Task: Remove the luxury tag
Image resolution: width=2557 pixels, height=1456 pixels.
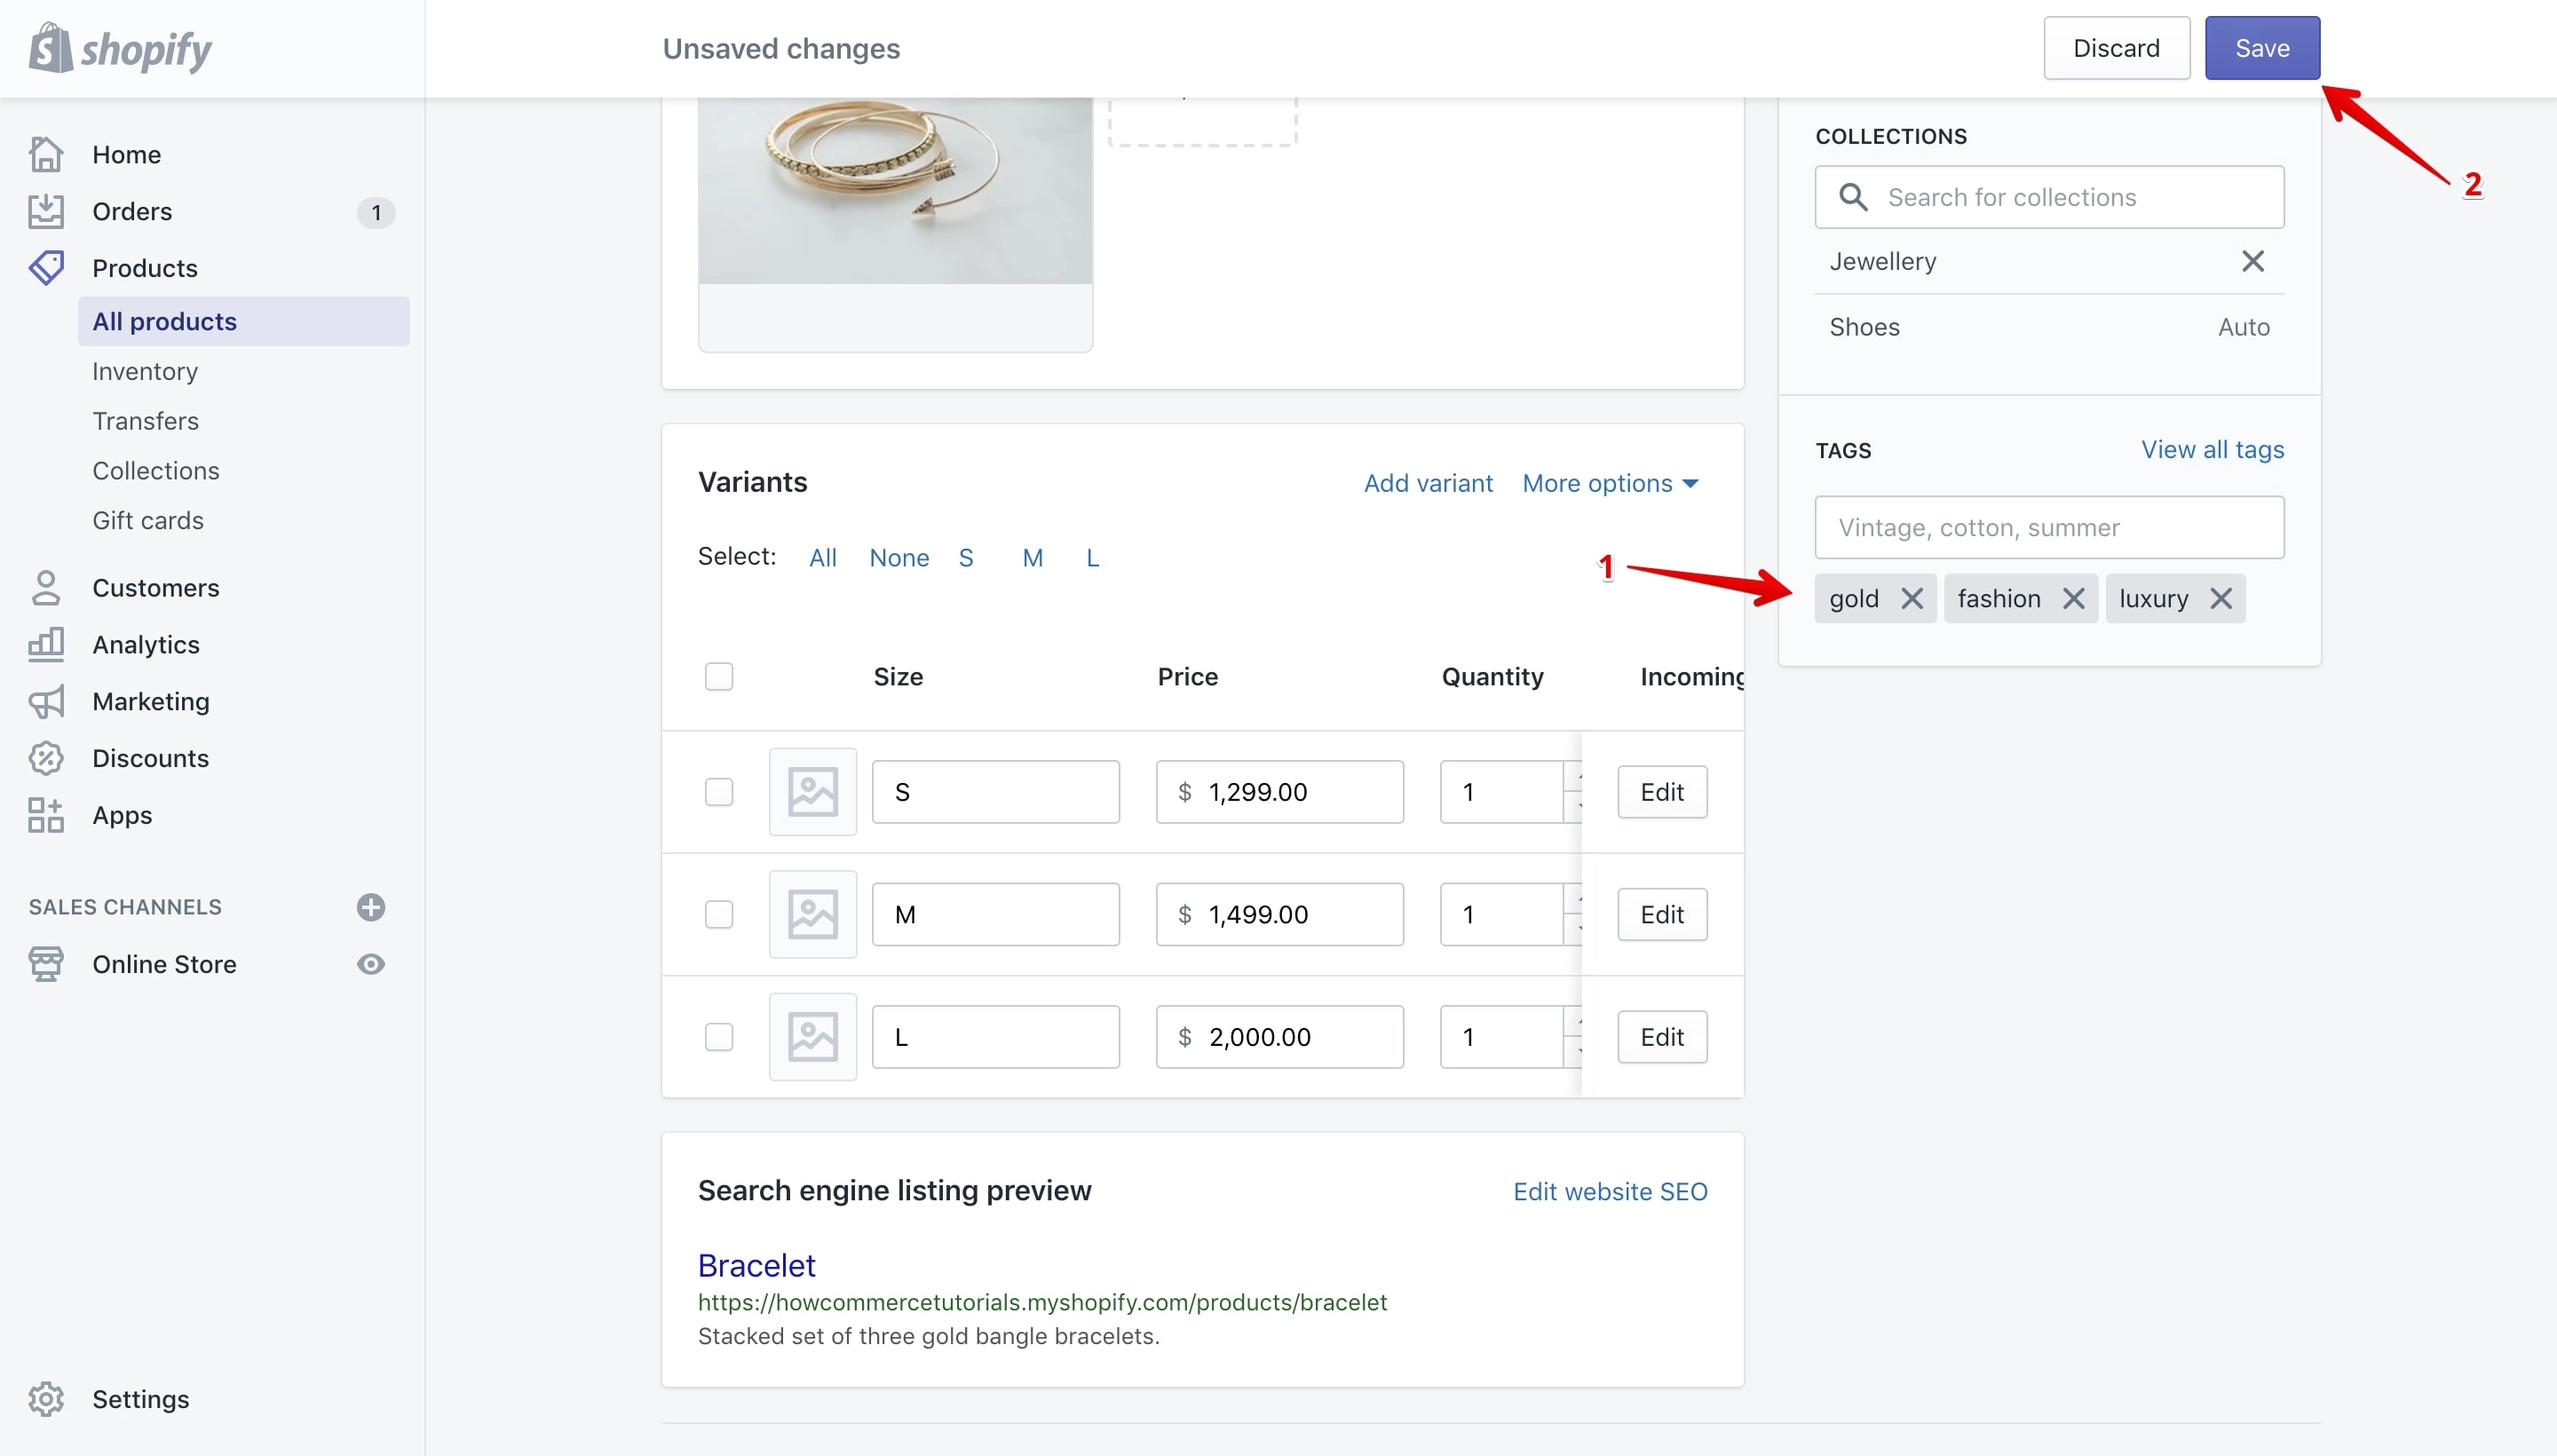Action: pos(2220,598)
